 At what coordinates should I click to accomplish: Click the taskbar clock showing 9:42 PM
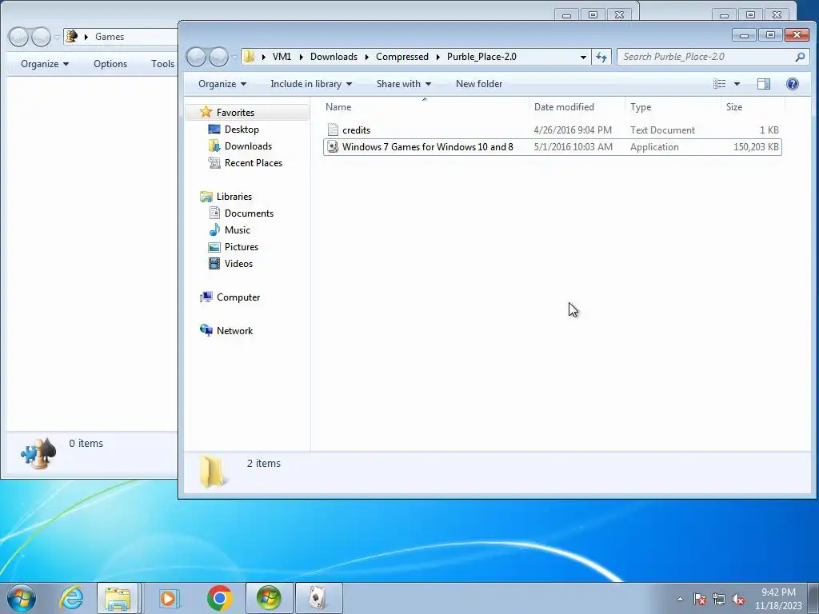coord(778,599)
